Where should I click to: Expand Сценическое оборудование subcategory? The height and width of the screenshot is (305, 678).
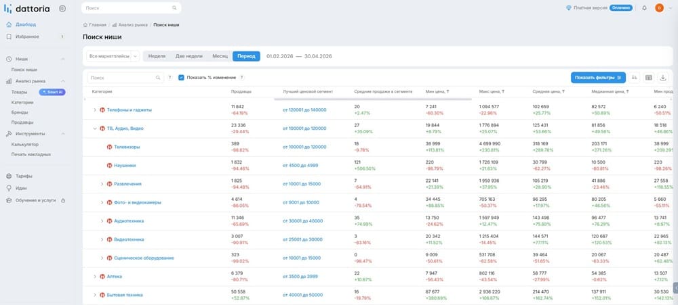[x=102, y=258]
